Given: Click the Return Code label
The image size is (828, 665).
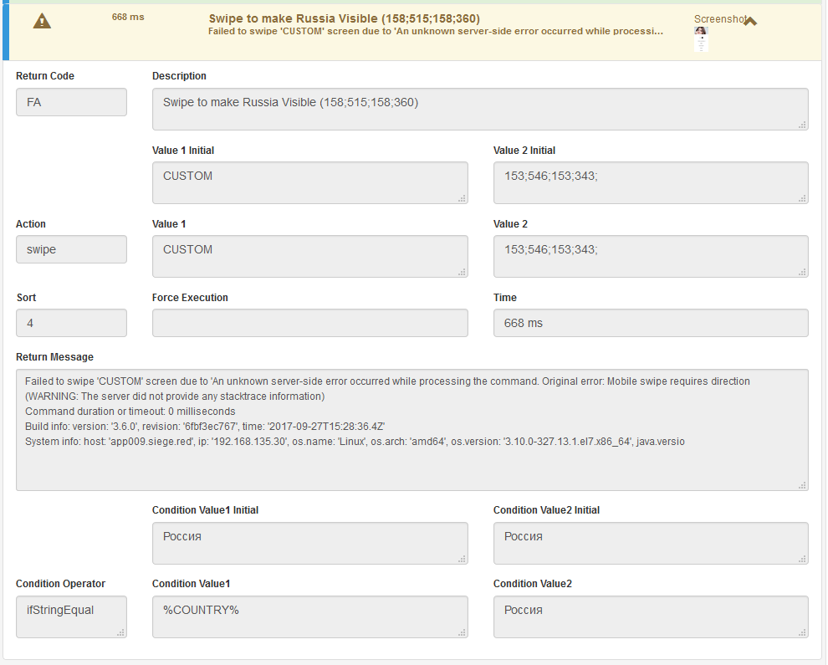Looking at the screenshot, I should click(45, 76).
